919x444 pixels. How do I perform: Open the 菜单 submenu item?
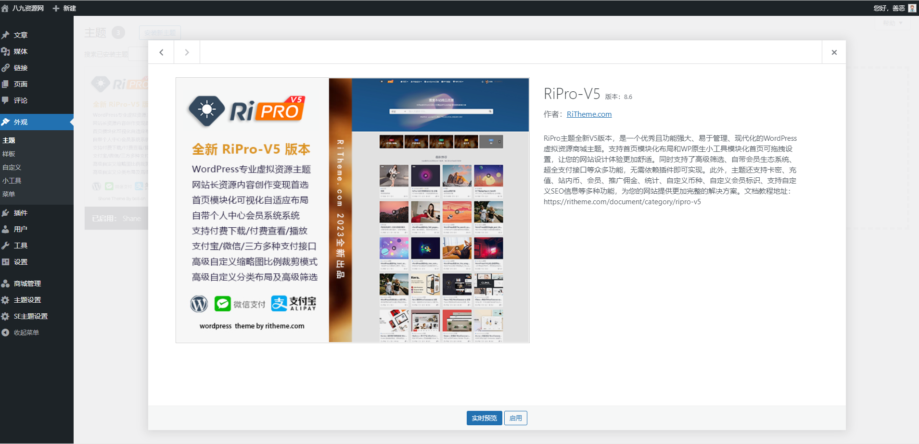tap(9, 194)
